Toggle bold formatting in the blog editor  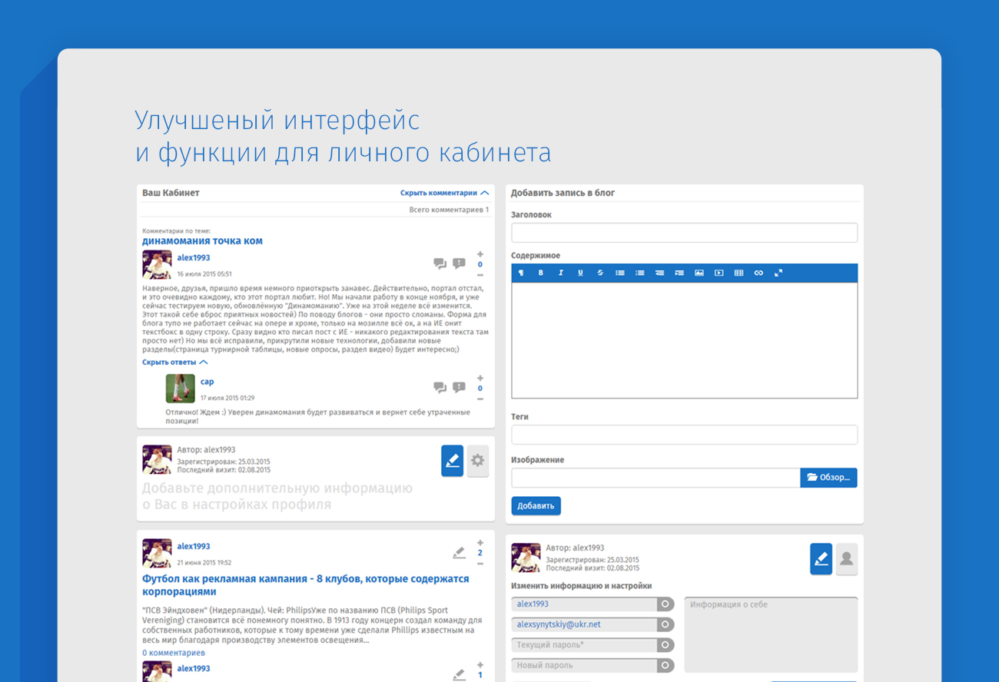point(540,273)
